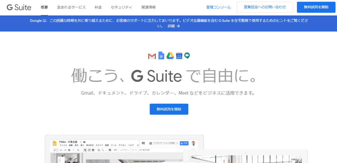The height and width of the screenshot is (163, 337).
Task: Click the blue 共有 button in the preview
Action: [184, 143]
